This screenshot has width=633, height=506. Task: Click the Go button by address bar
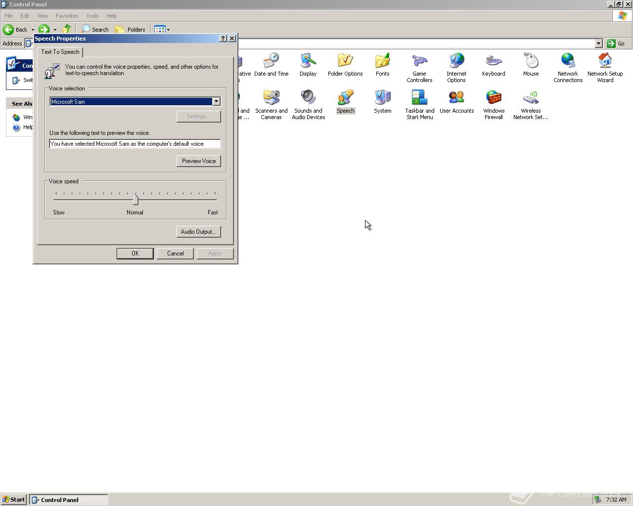point(616,43)
